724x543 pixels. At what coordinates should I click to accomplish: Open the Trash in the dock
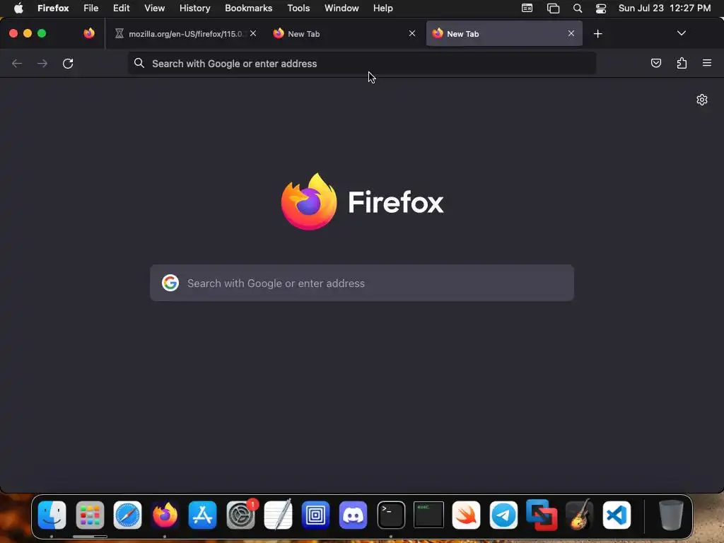point(671,515)
